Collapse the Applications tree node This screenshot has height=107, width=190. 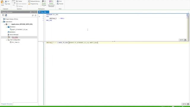[2, 22]
